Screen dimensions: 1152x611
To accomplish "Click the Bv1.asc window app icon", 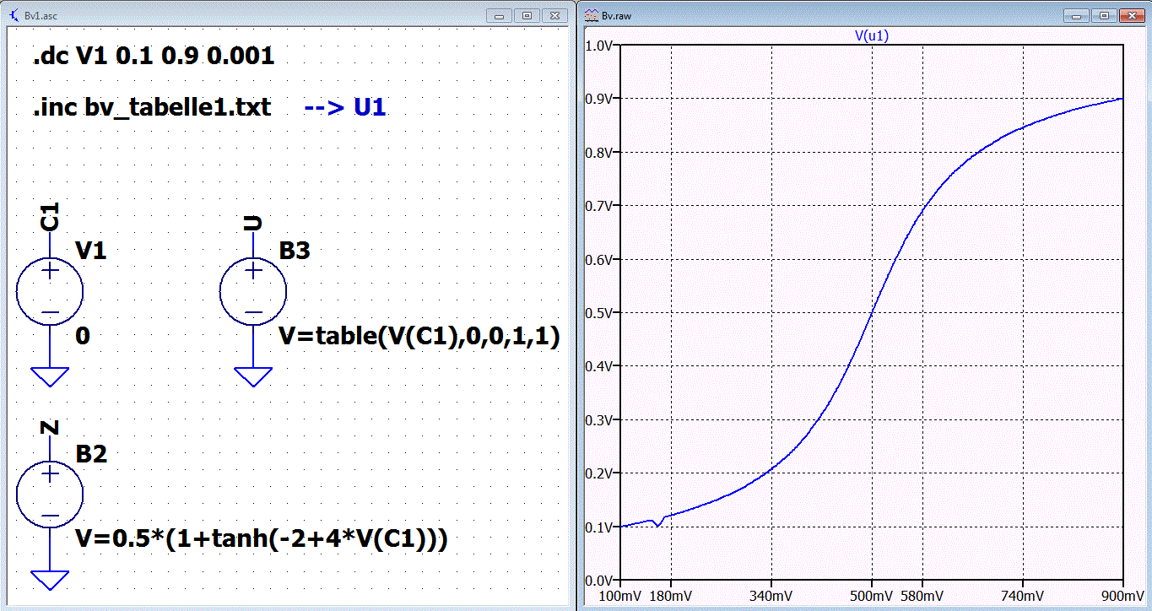I will 14,15.
